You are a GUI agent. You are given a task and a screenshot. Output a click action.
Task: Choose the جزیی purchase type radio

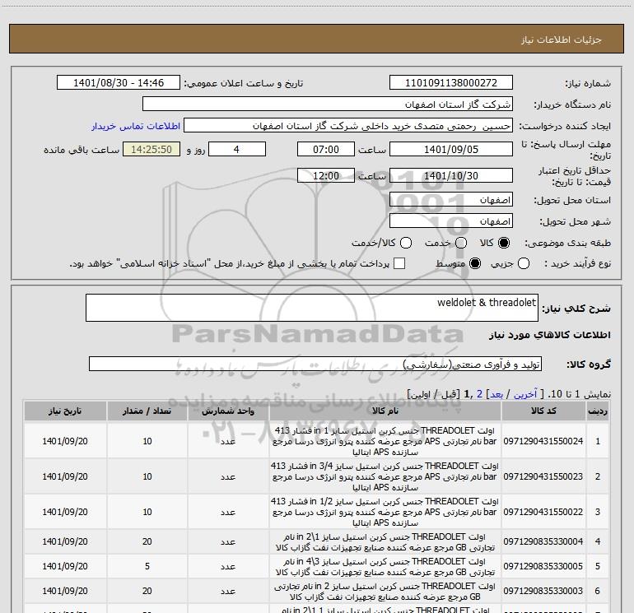pos(524,264)
